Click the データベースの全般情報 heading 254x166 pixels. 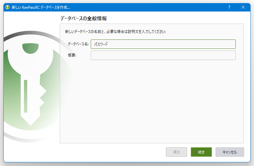coord(84,18)
